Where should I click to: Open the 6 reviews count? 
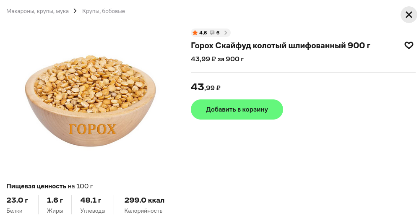[218, 33]
